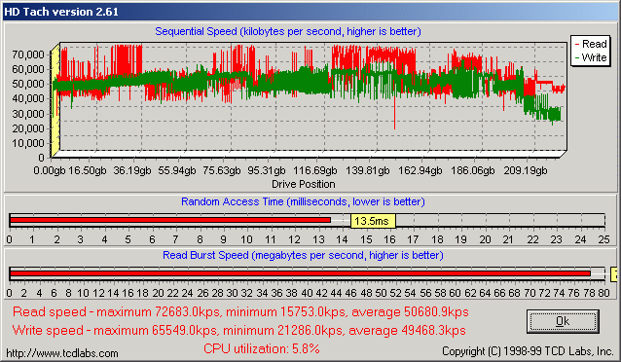This screenshot has width=621, height=362.
Task: Click the 36.19gb drive position label
Action: 132,170
